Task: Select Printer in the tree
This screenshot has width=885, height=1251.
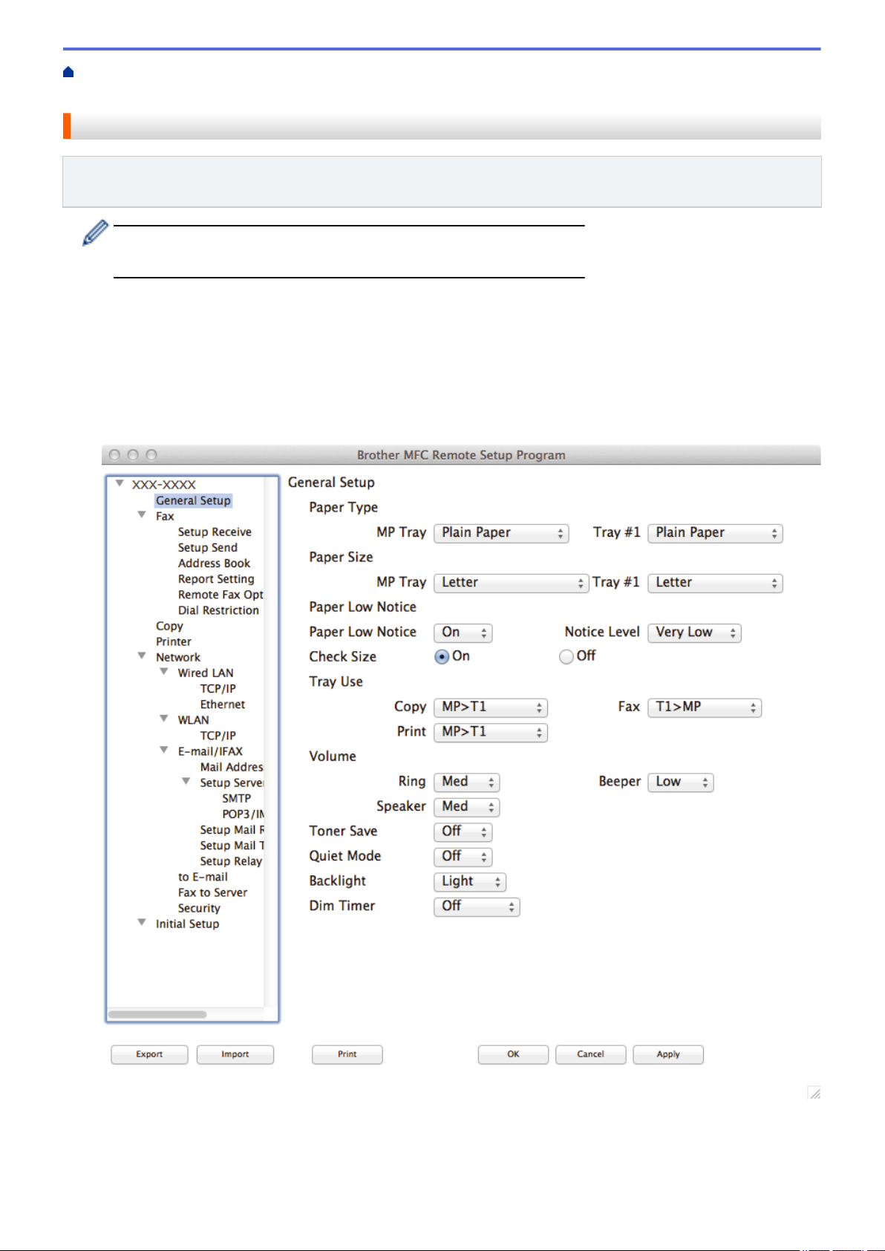Action: (x=174, y=641)
